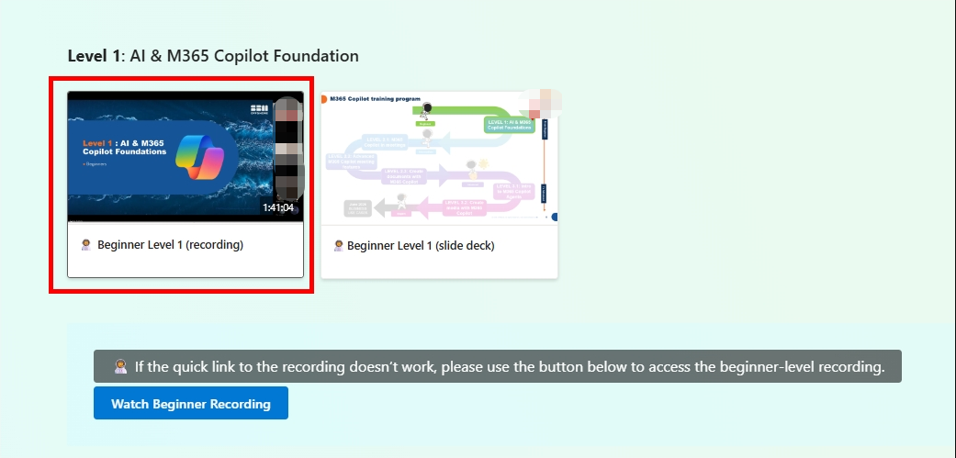Click the emoji icon beside 'Beginner Level 1 (recording)'
This screenshot has width=956, height=458.
(86, 245)
